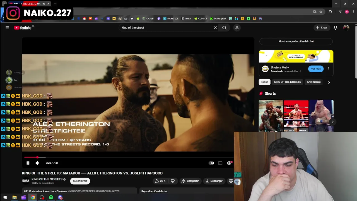
Task: Open the INaiko | Kick bookmark
Action: coord(218,19)
